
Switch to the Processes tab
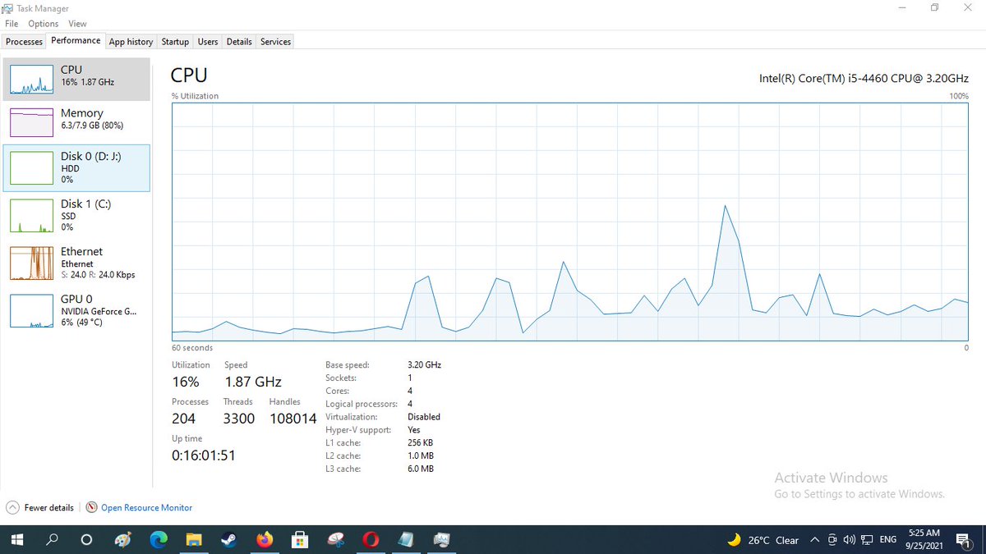click(x=24, y=41)
